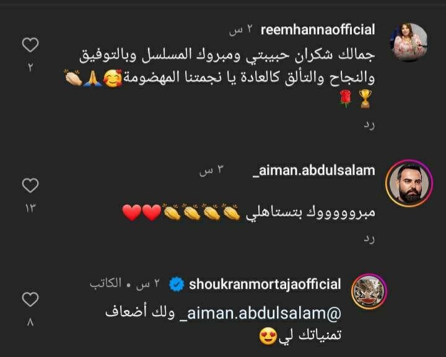Open the shoukranmortajaofficial username link
Image resolution: width=446 pixels, height=357 pixels.
pos(265,284)
